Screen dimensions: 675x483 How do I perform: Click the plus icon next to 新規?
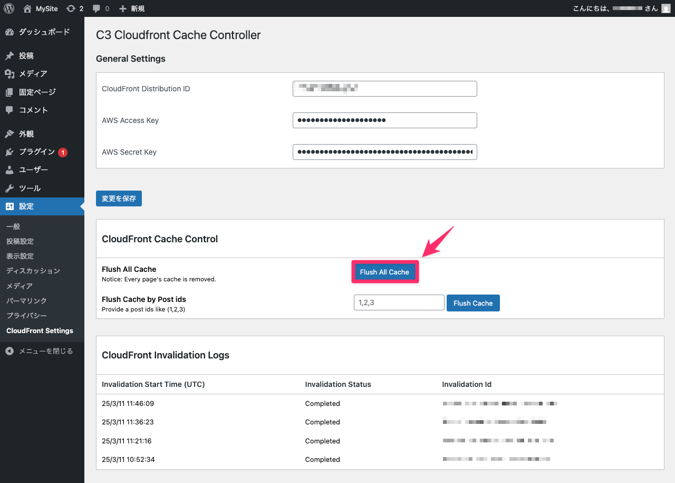click(122, 8)
